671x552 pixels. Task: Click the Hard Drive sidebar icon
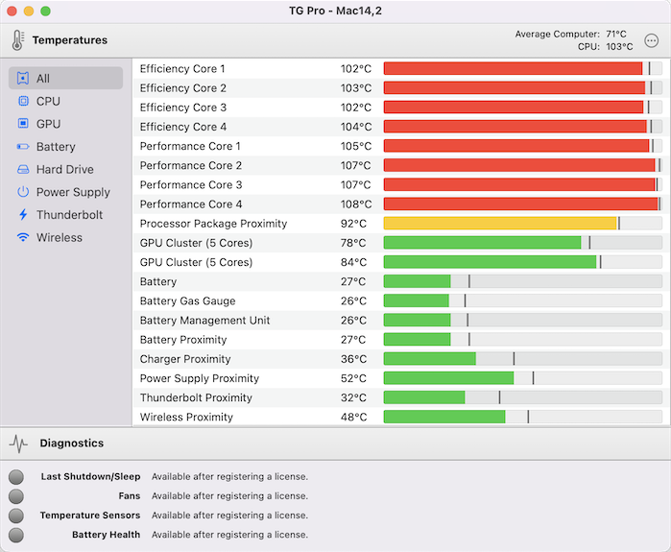[23, 170]
